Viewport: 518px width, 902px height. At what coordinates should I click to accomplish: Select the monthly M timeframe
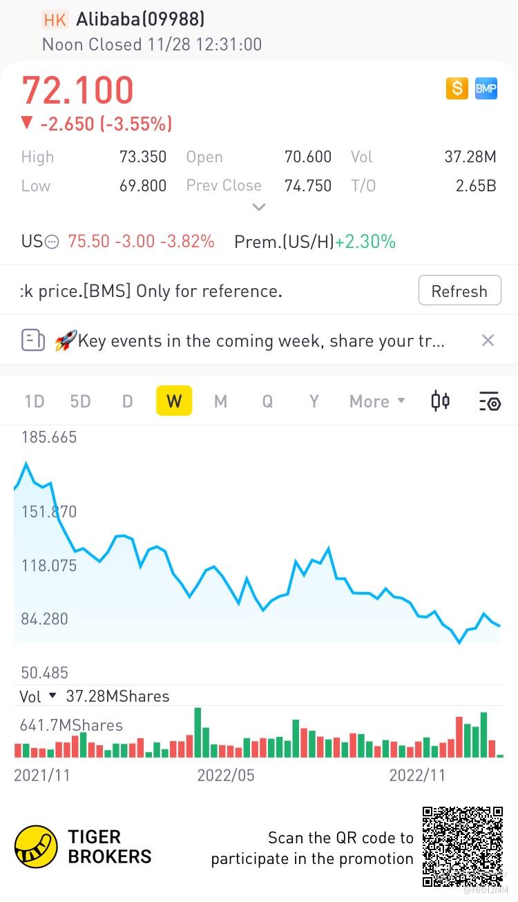[x=220, y=401]
